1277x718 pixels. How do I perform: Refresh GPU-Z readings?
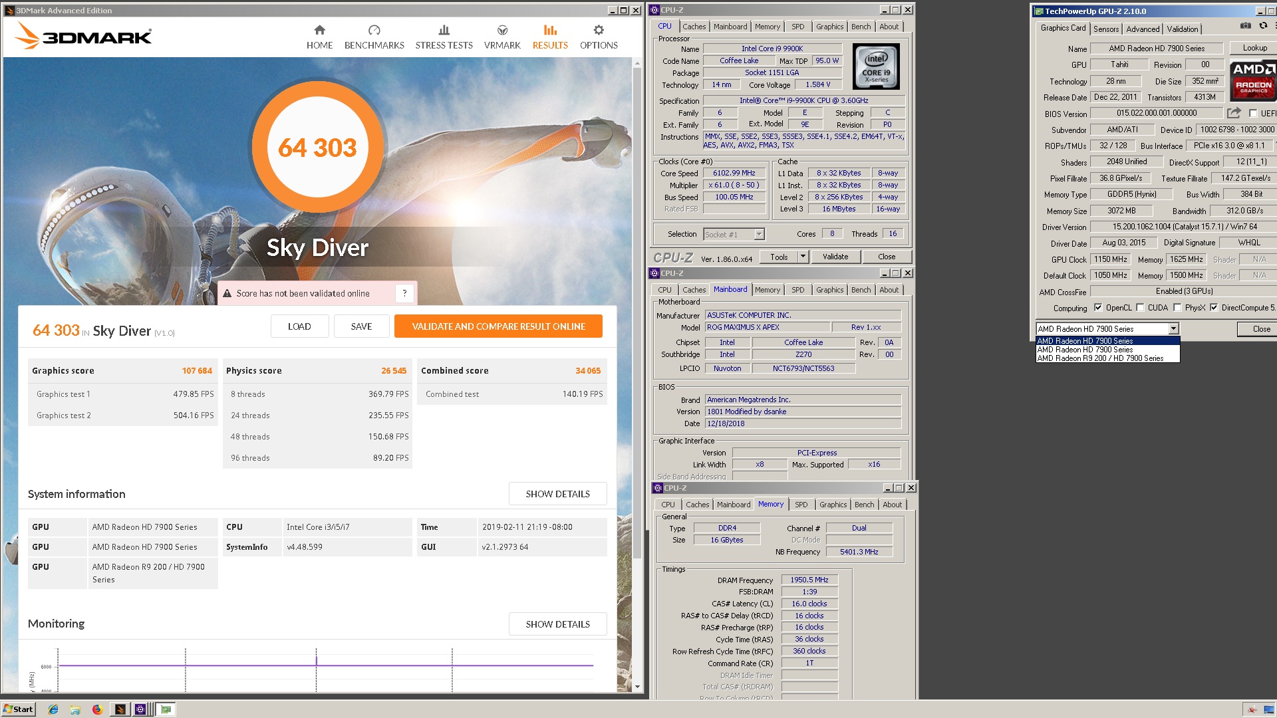1263,26
